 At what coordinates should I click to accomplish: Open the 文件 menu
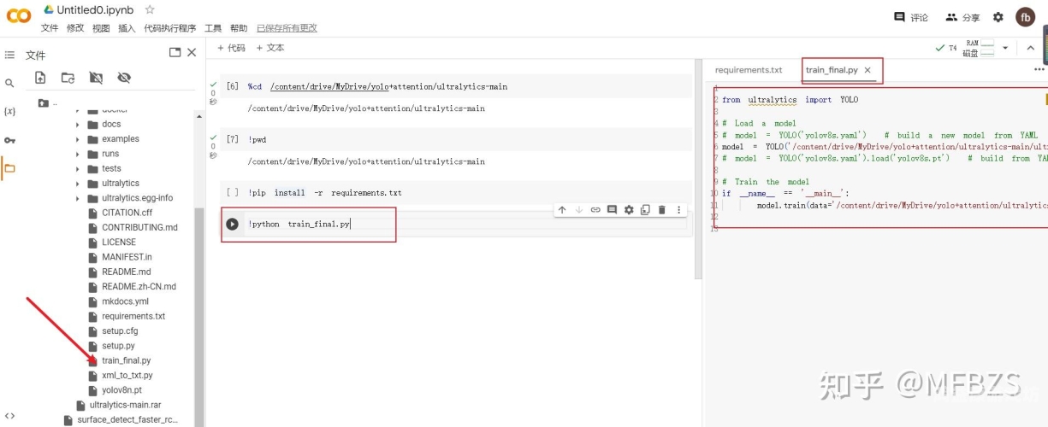click(x=50, y=28)
